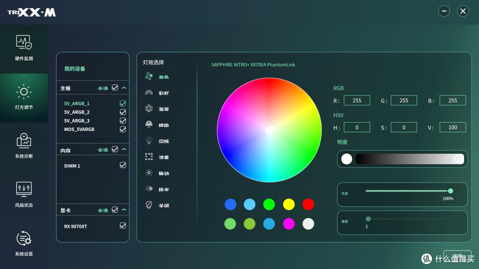This screenshot has width=479, height=269.
Task: Select the 呼吸 breathing light effect
Action: [x=157, y=125]
